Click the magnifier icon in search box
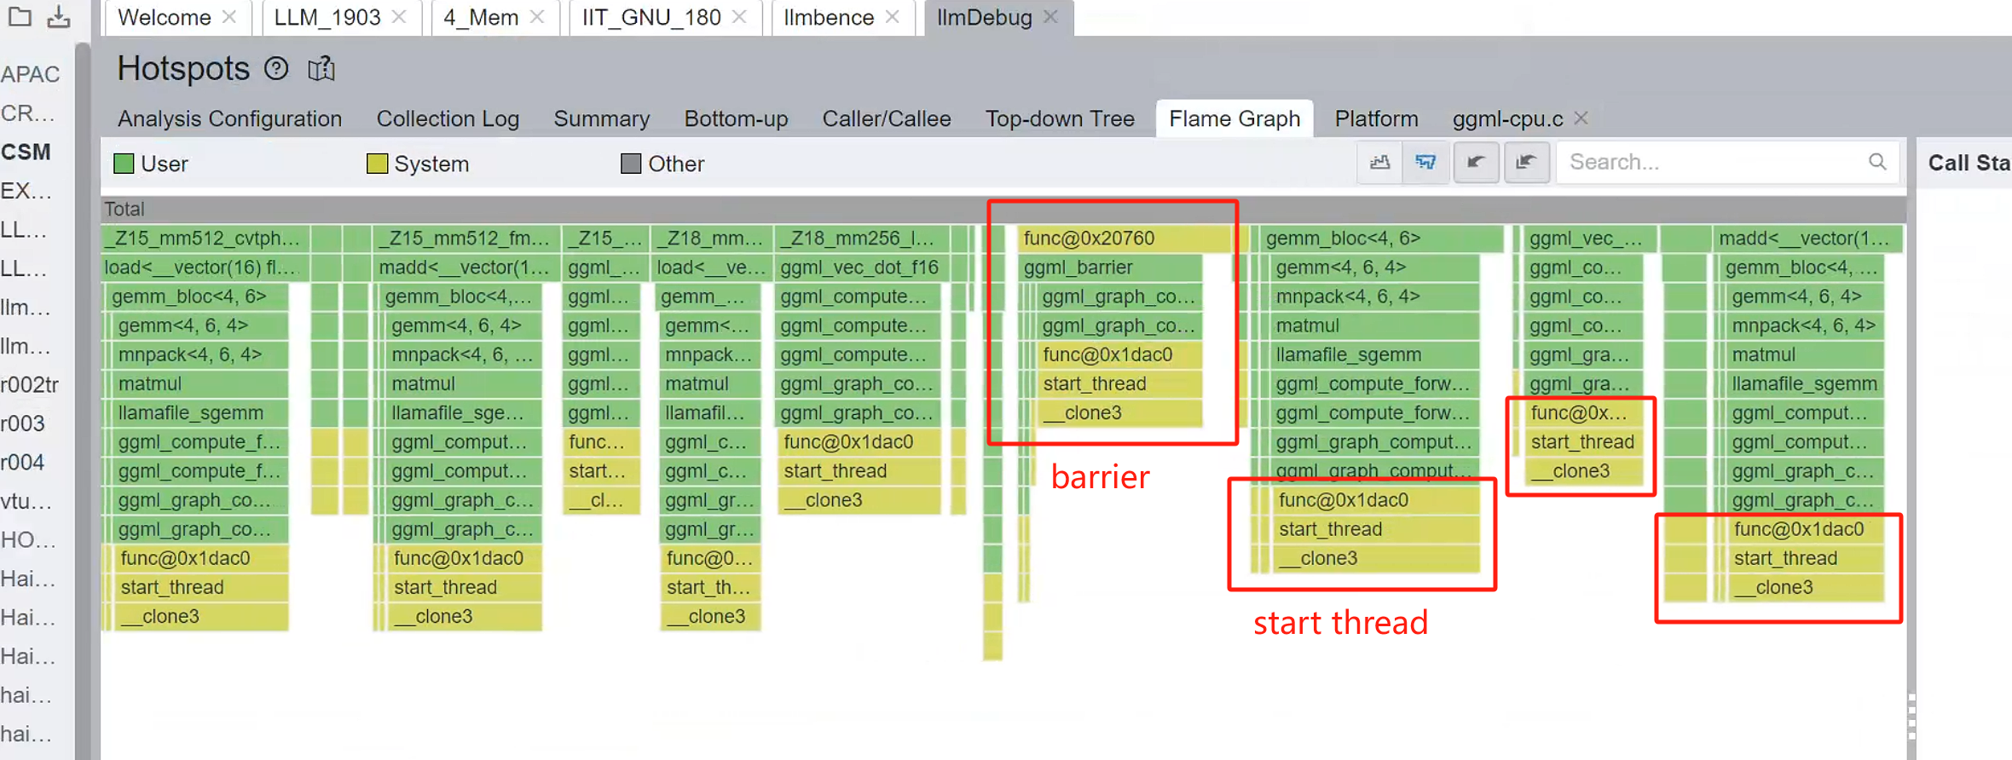 (x=1877, y=162)
